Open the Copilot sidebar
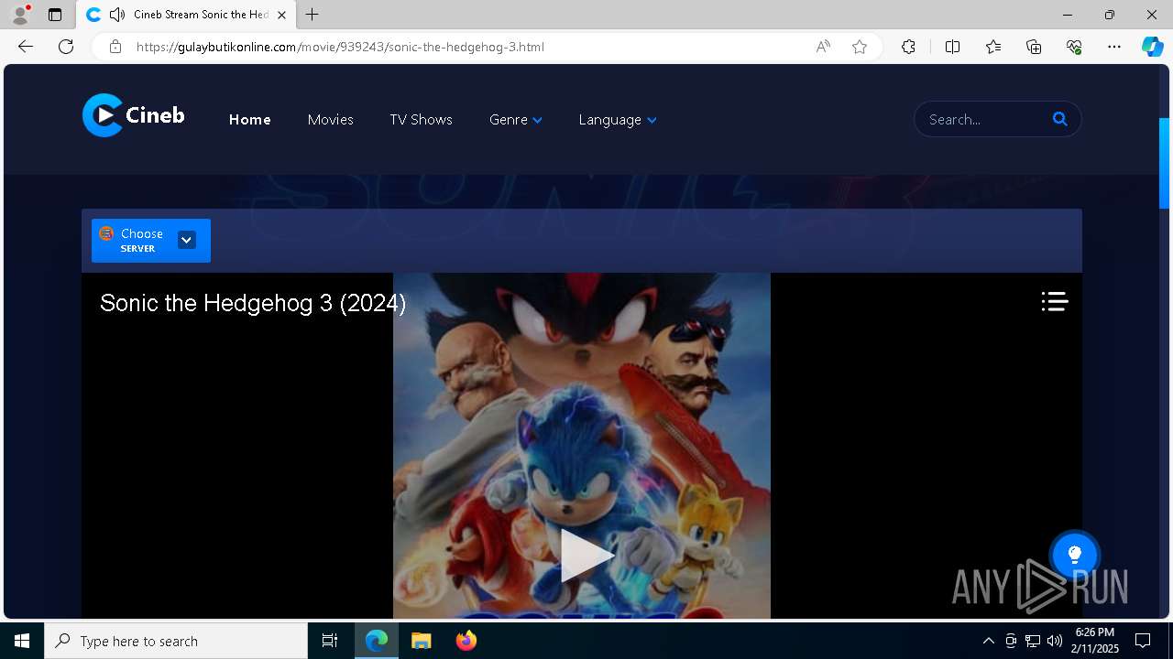This screenshot has height=659, width=1173. tap(1152, 47)
